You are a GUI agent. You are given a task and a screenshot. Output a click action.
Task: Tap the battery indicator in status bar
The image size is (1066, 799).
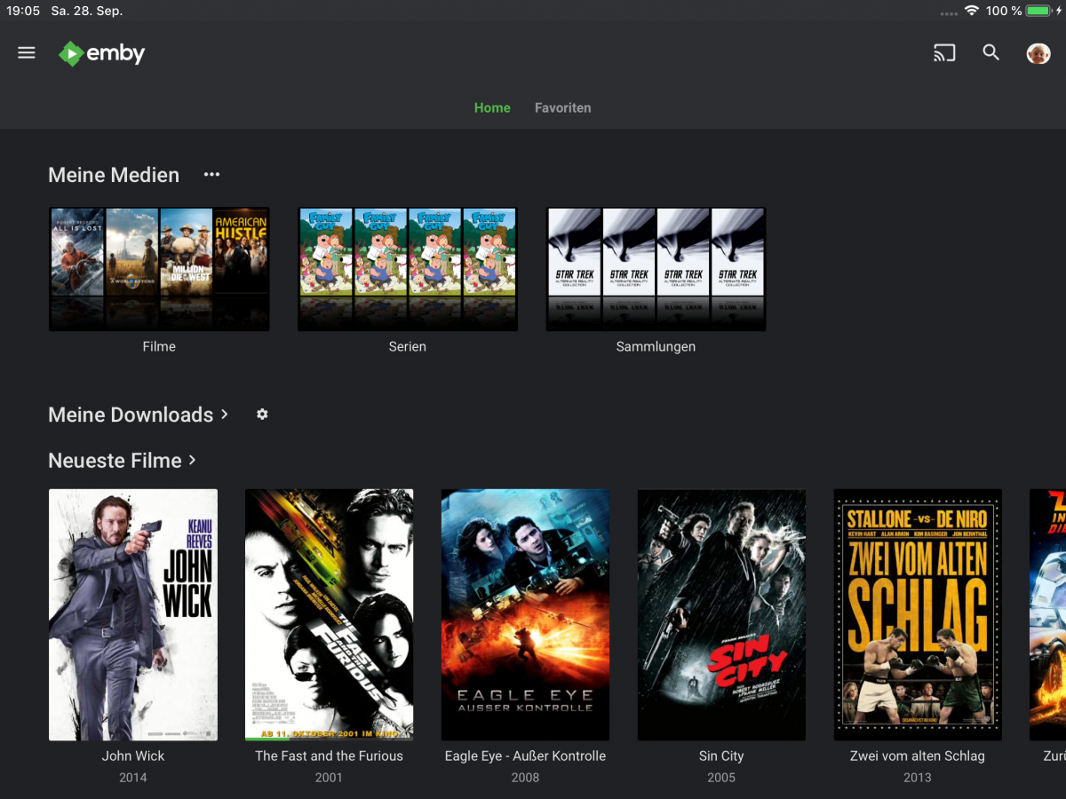(1038, 11)
